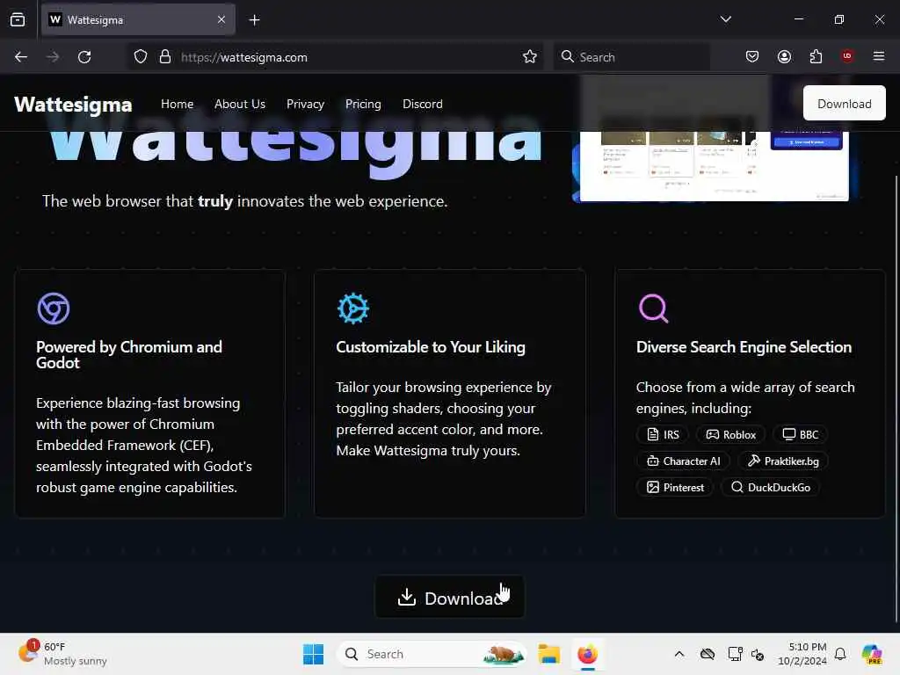900x675 pixels.
Task: Click the Wattesigma logo in navbar
Action: pyautogui.click(x=73, y=105)
